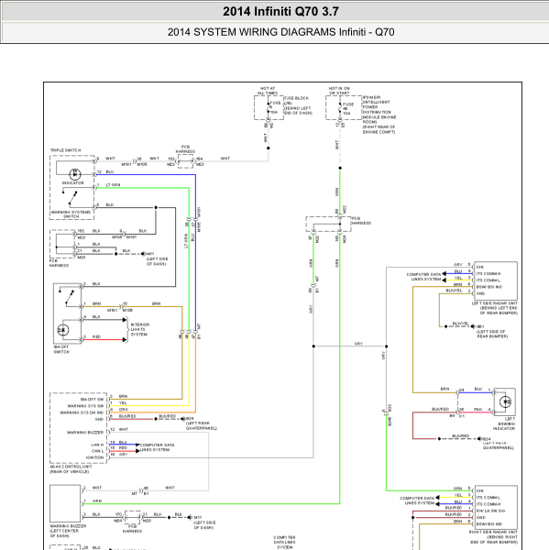The image size is (549, 550).
Task: Click the LED indicator symbol inside the triple switch
Action: (x=75, y=174)
